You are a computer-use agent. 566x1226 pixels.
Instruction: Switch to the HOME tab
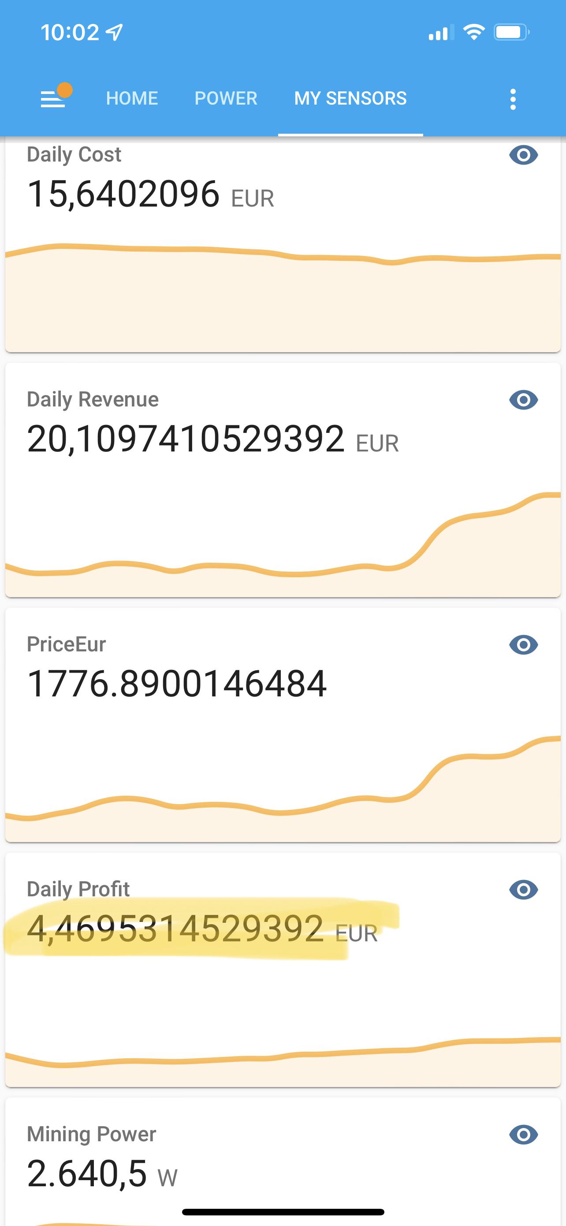pos(132,98)
